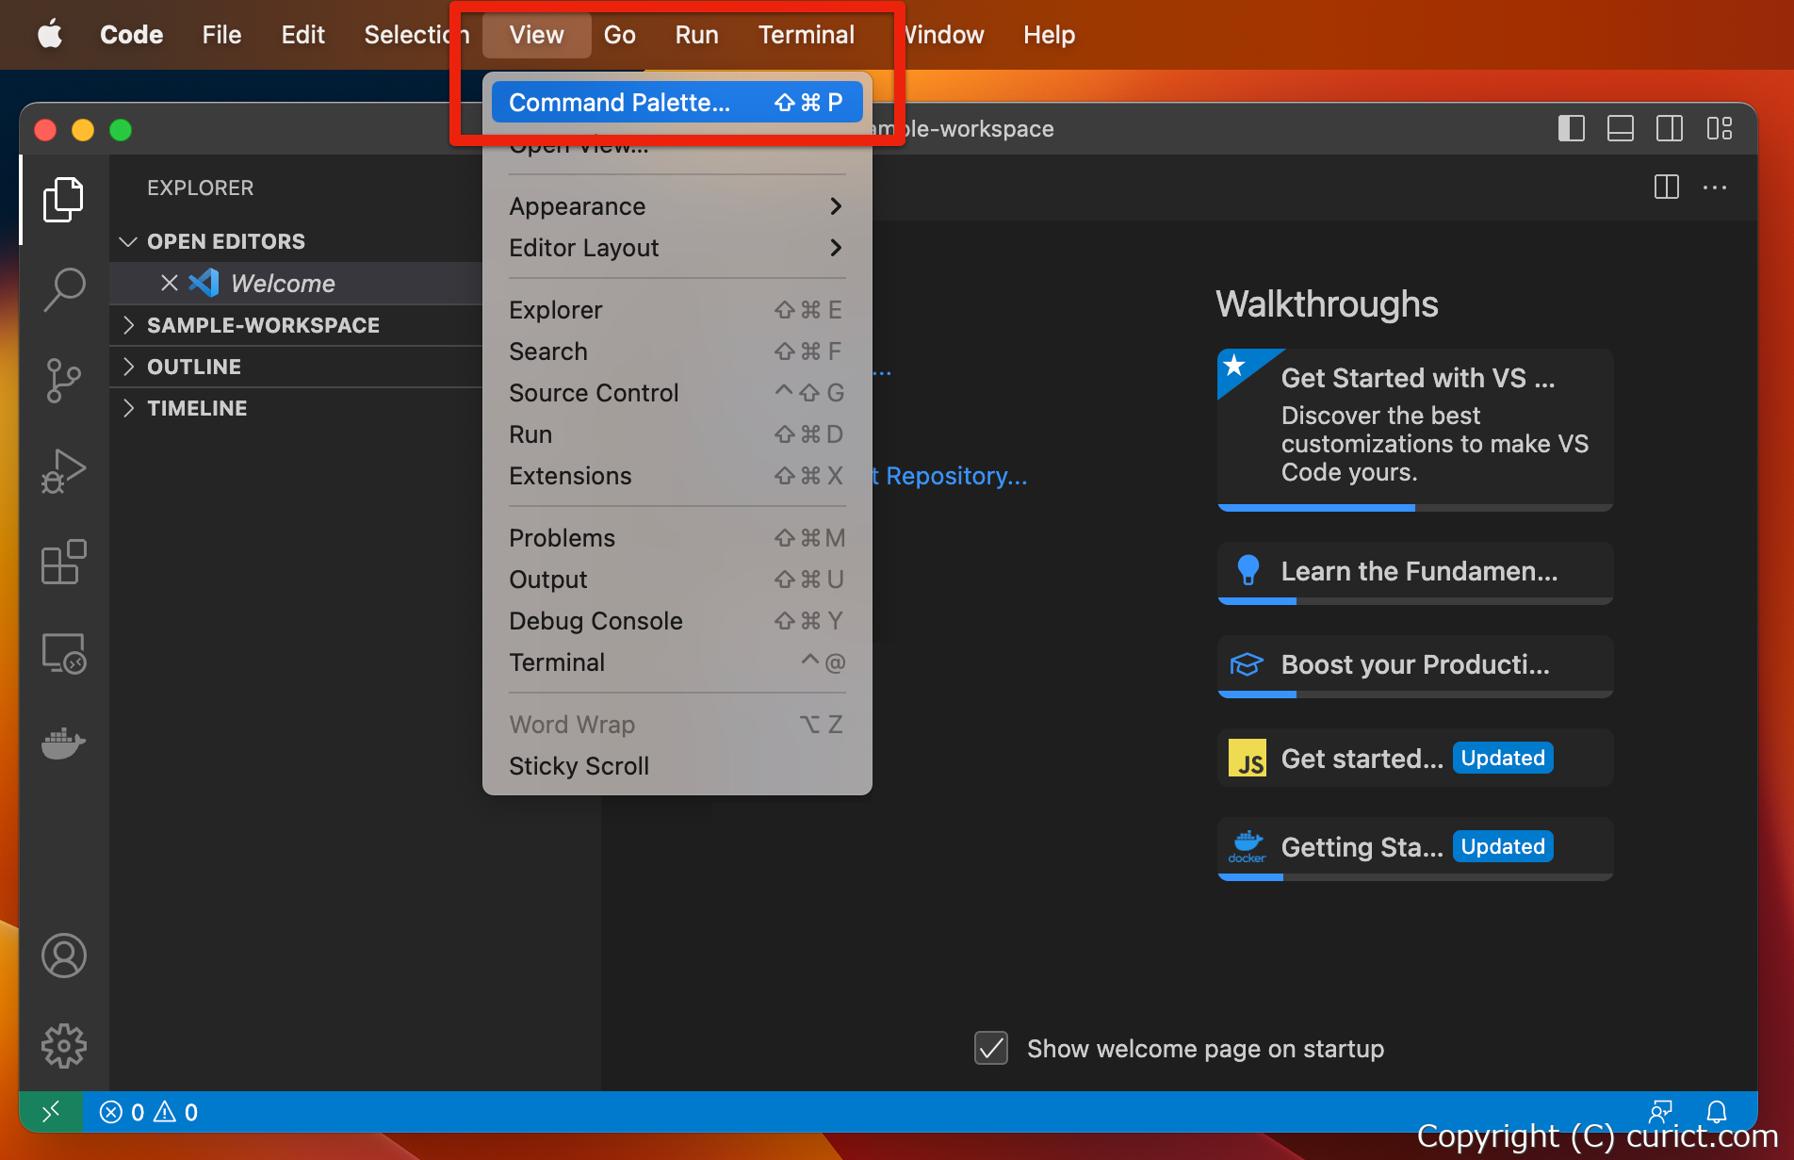Click the feedback icon in status bar

[1661, 1112]
